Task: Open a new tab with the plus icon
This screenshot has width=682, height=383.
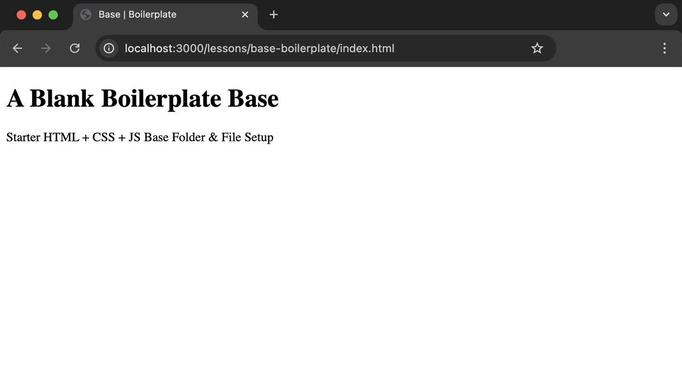Action: point(273,14)
